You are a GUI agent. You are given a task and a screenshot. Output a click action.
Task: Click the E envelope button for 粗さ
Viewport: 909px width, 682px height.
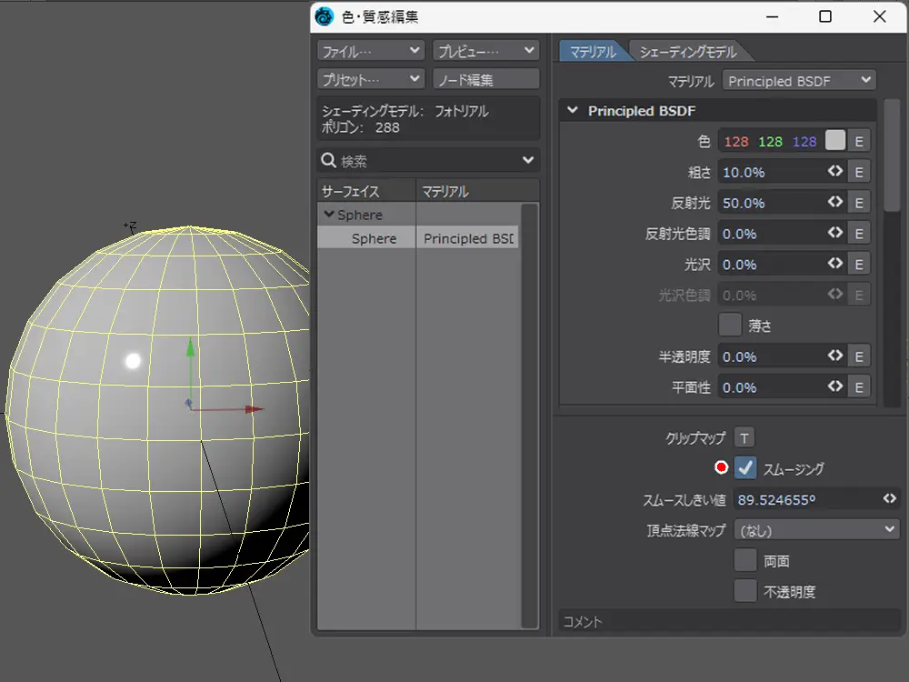859,172
